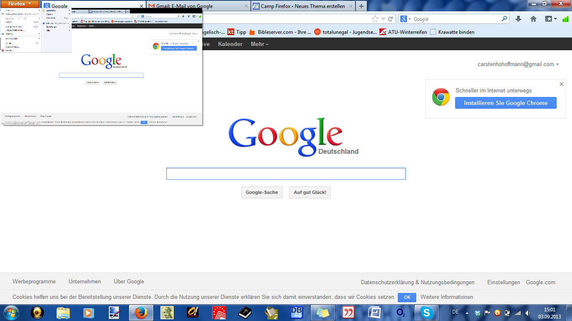Switch to the Gmail tab
This screenshot has height=321, width=572.
(199, 6)
